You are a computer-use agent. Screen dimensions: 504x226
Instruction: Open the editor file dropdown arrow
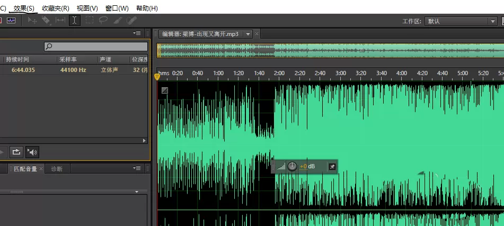click(x=248, y=34)
